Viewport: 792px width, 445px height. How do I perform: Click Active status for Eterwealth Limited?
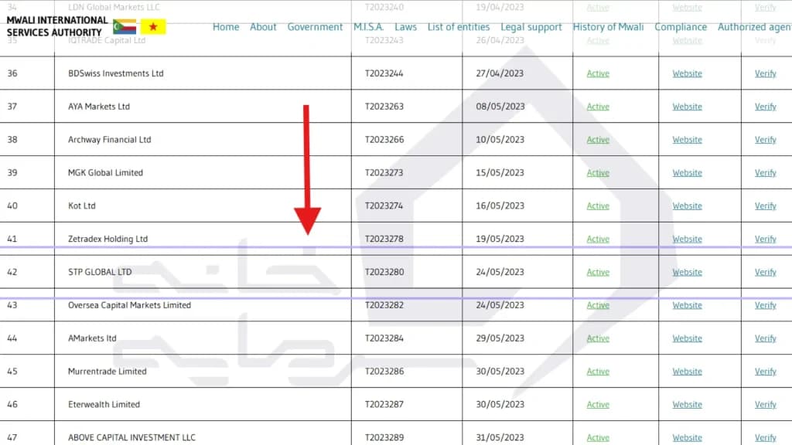point(598,405)
